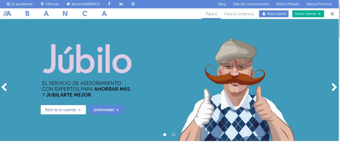Go to the previous slide arrow
The width and height of the screenshot is (340, 144).
point(4,87)
